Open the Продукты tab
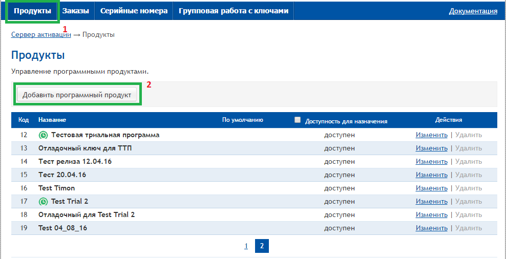The height and width of the screenshot is (259, 506). point(32,11)
